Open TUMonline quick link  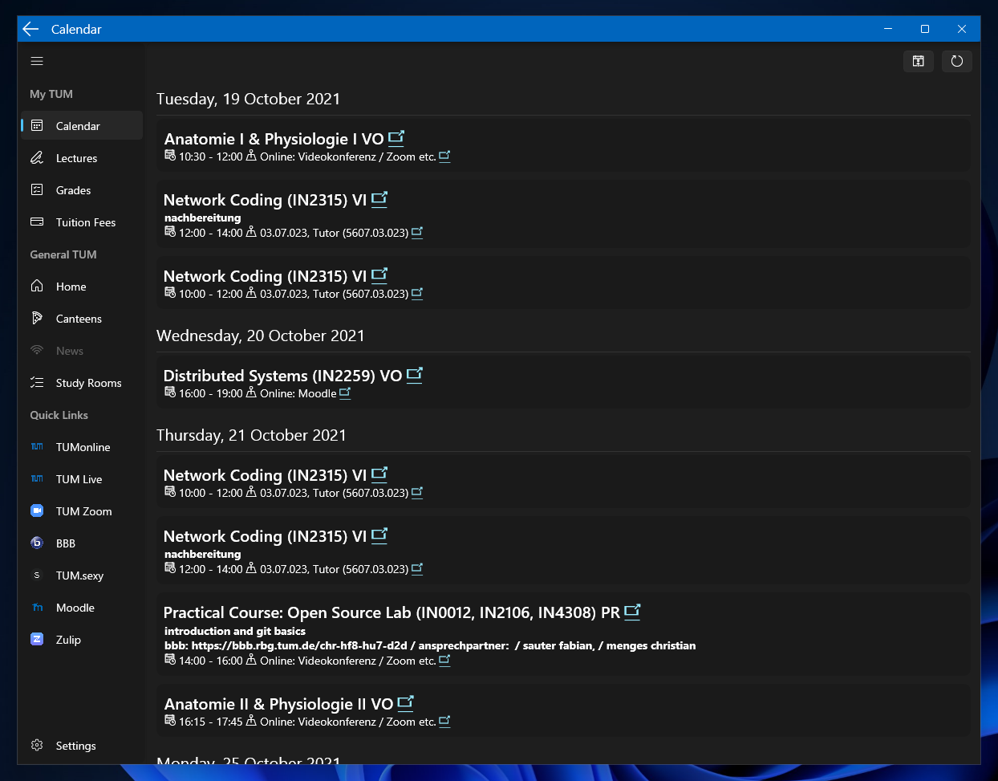point(82,447)
